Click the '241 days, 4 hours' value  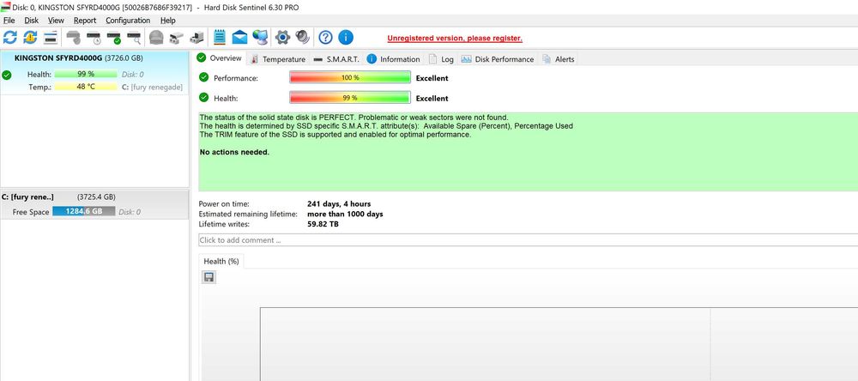[x=339, y=203]
